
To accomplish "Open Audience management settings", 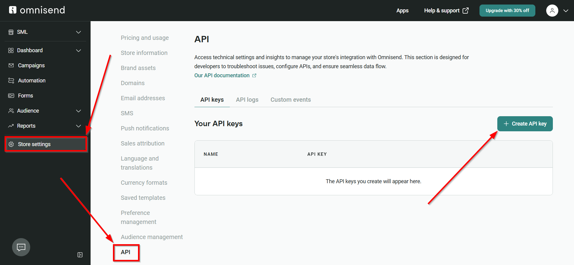I will click(x=152, y=237).
